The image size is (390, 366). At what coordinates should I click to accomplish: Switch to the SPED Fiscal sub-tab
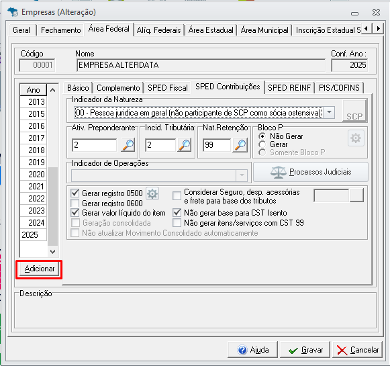[168, 88]
